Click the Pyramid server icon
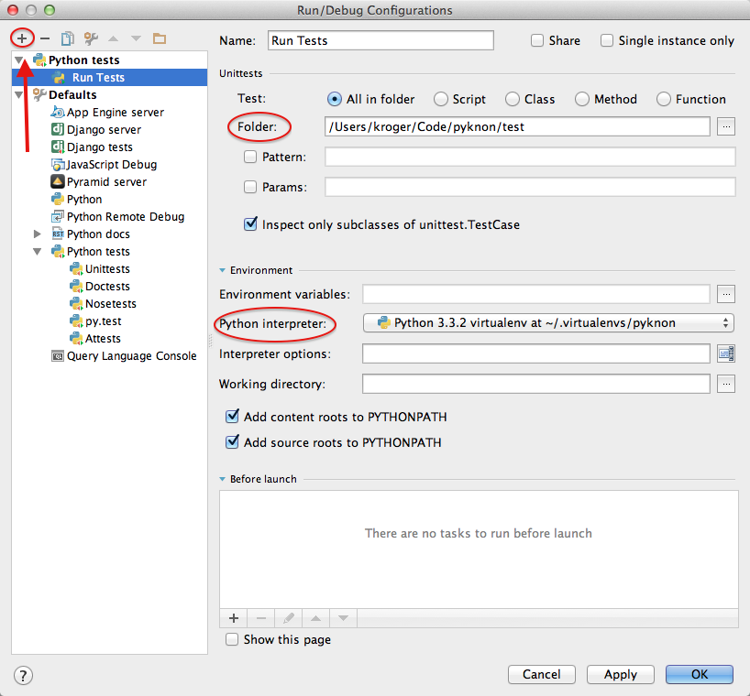 tap(58, 181)
